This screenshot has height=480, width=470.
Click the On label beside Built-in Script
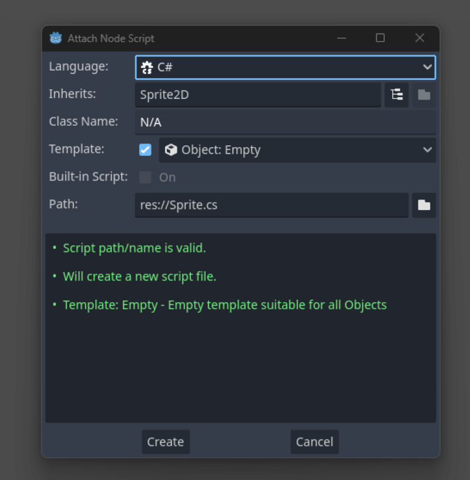click(x=166, y=177)
